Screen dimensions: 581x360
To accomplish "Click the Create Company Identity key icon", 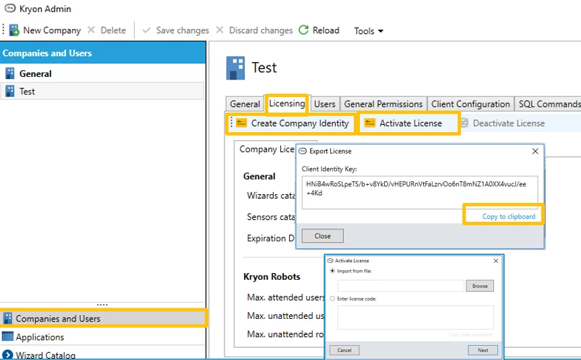I will 241,123.
